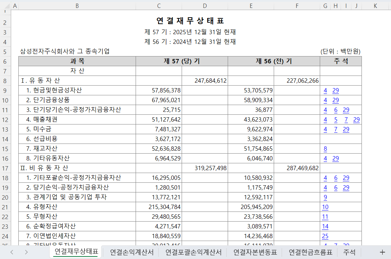Image resolution: width=391 pixels, height=259 pixels.
Task: Select the 과 목 header cell
Action: [77, 61]
